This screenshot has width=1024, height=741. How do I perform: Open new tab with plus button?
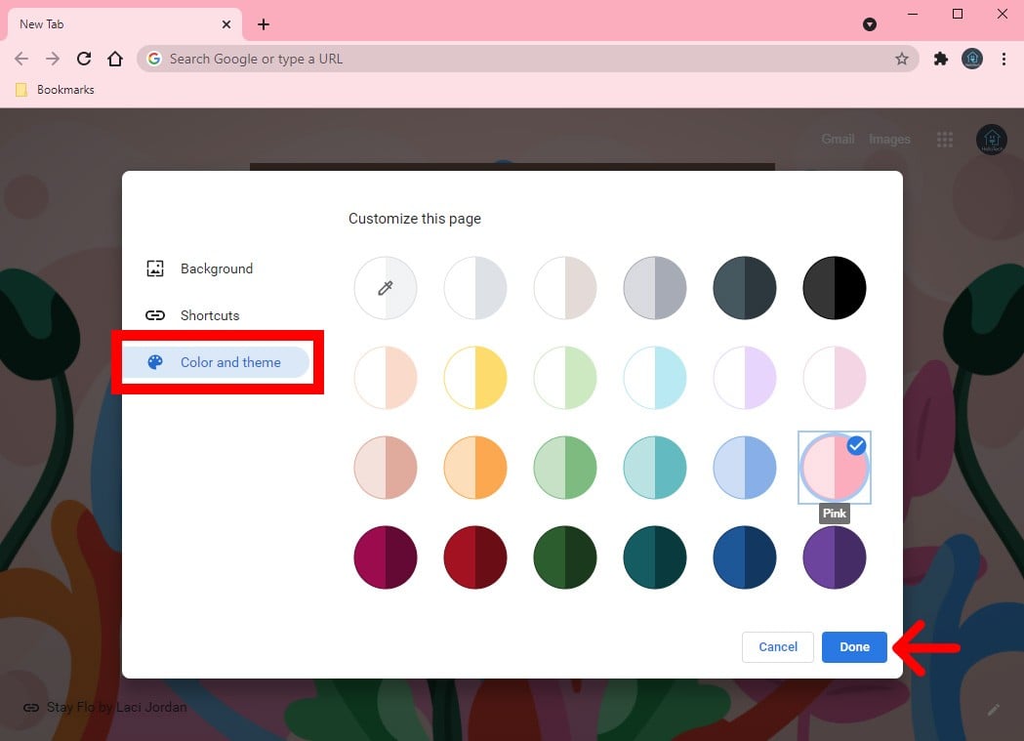coord(264,24)
